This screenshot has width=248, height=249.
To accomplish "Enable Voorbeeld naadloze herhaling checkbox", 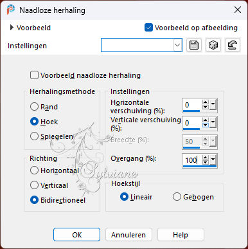I will point(34,75).
